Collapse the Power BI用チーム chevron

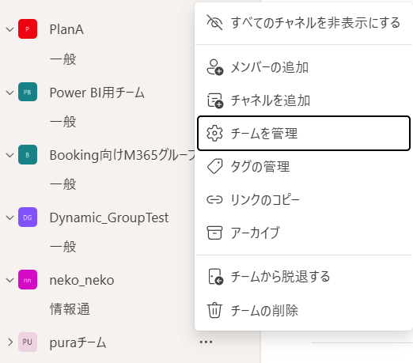click(x=9, y=93)
